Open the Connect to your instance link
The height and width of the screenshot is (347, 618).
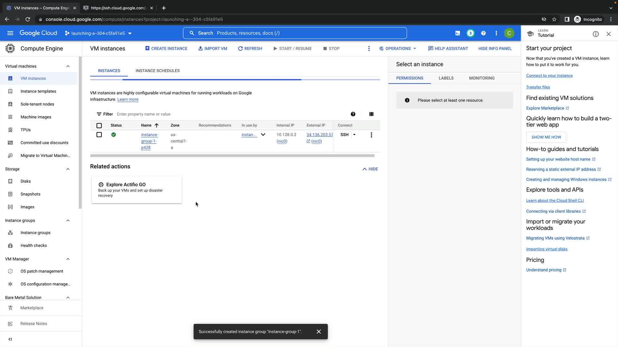coord(549,76)
